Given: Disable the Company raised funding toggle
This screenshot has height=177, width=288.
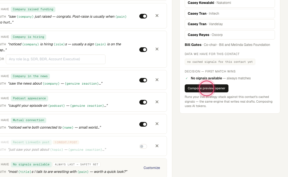Looking at the screenshot, I should (x=143, y=16).
